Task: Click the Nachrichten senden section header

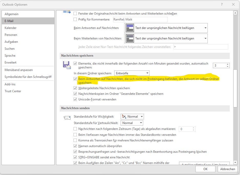Action: pos(145,108)
